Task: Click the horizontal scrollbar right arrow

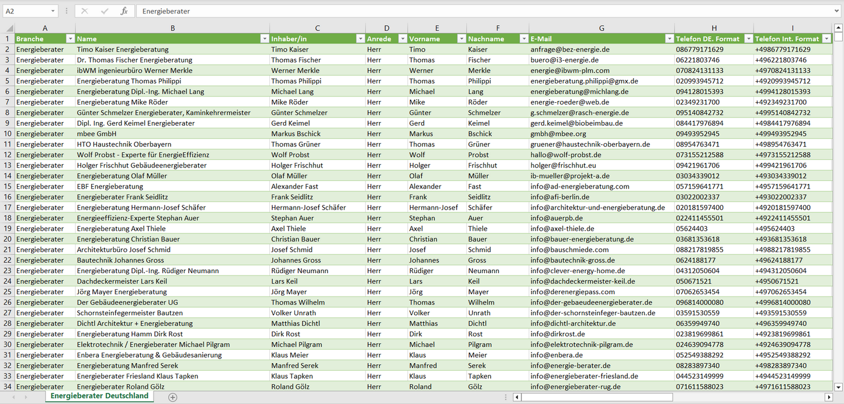Action: click(x=828, y=397)
